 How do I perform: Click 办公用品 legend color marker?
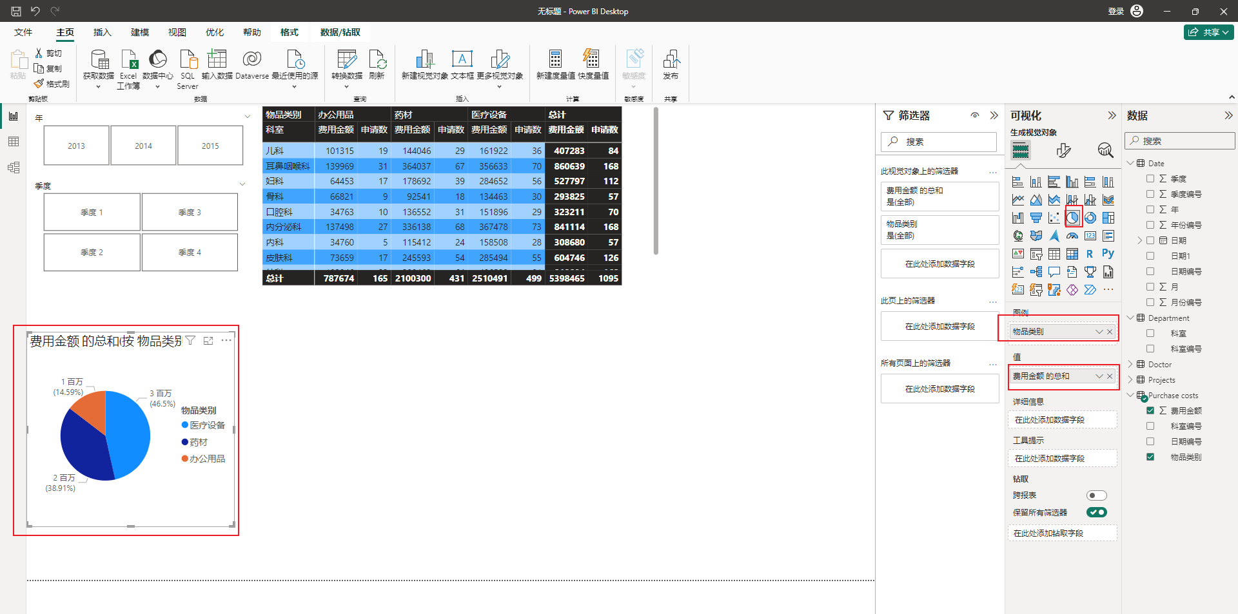185,459
